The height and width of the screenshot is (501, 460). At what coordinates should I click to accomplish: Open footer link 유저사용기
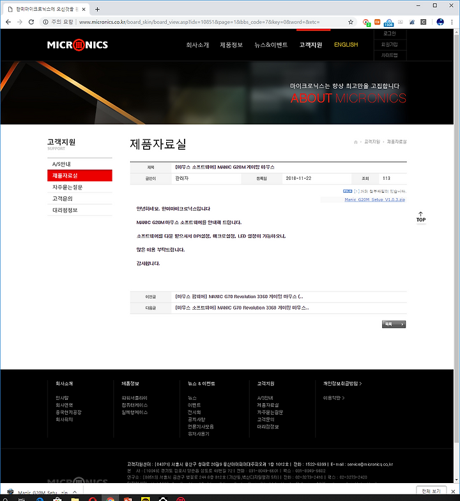(199, 434)
